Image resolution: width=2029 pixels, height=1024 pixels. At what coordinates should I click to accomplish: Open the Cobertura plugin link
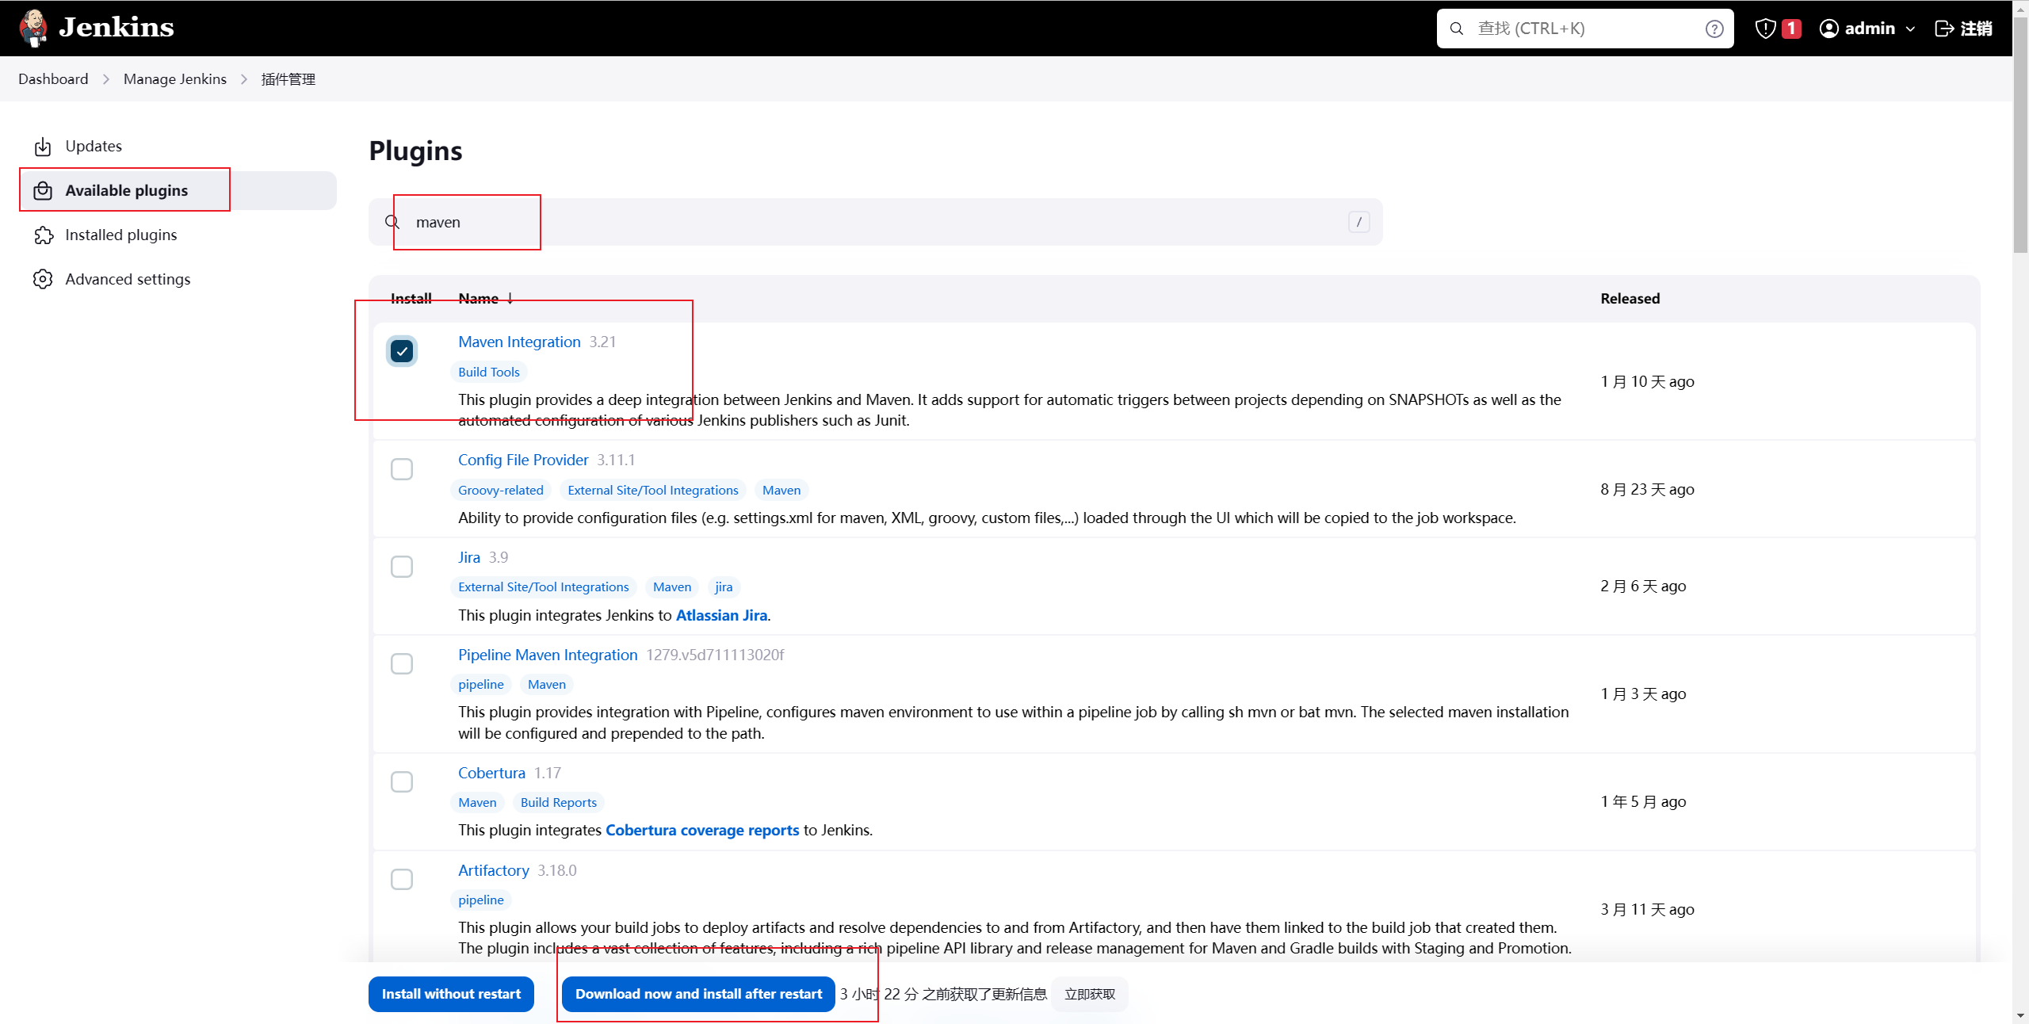[x=491, y=773]
